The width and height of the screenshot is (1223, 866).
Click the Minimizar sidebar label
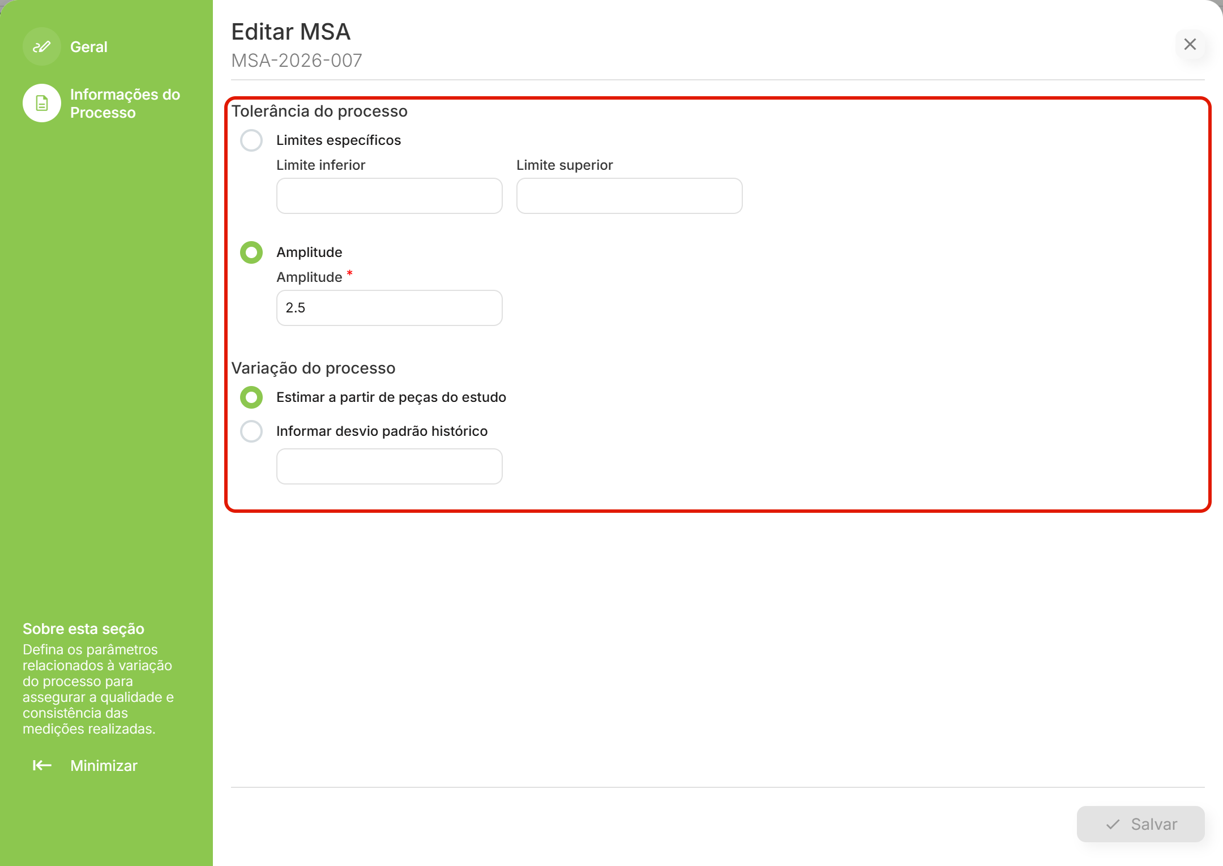click(x=104, y=765)
